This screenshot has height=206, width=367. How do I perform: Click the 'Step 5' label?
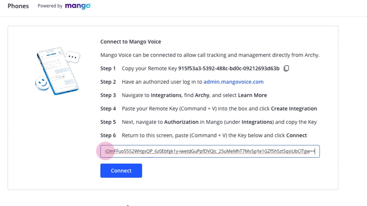coord(108,122)
